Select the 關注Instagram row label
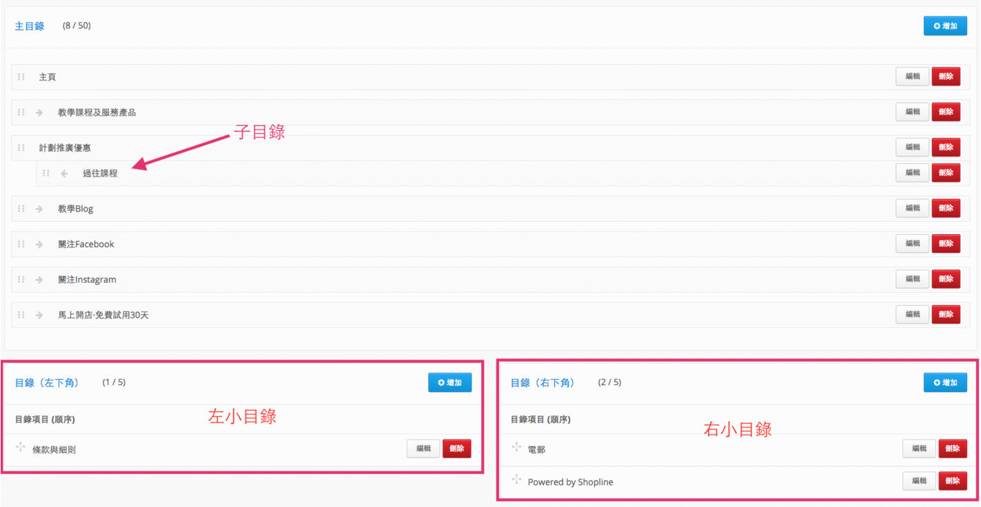The height and width of the screenshot is (507, 981). [87, 280]
